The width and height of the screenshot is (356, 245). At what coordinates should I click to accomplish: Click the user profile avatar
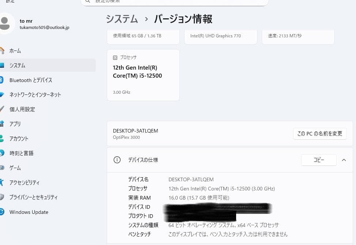tap(8, 23)
